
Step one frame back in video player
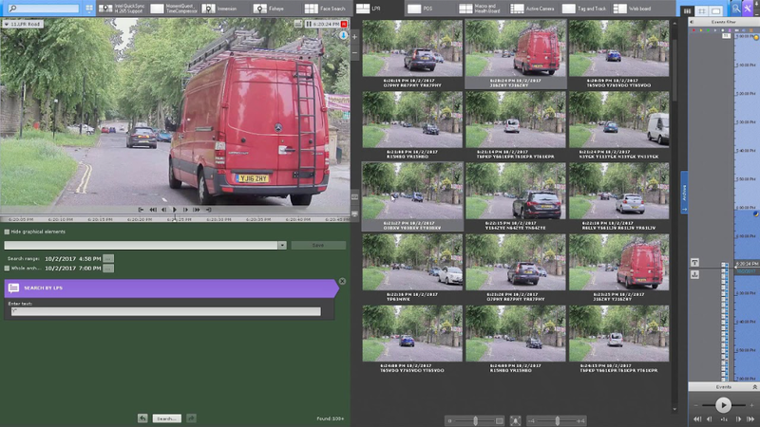pyautogui.click(x=163, y=209)
